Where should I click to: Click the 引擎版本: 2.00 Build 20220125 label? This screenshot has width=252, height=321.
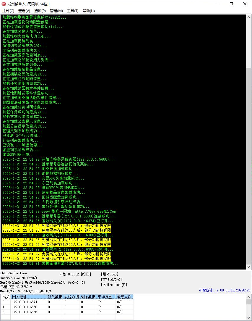coord(225,290)
